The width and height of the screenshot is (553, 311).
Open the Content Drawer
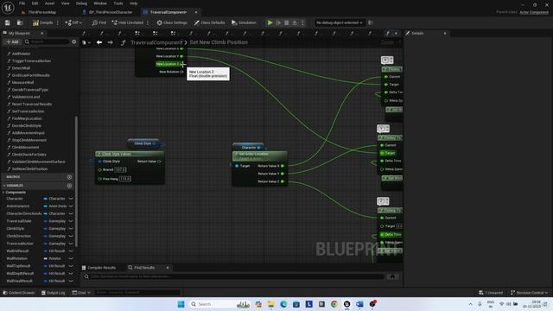pos(19,293)
